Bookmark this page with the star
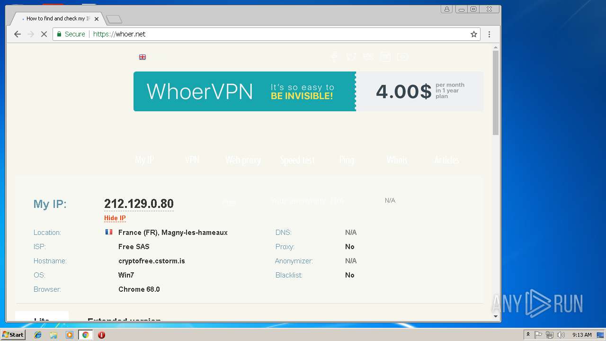 473,34
